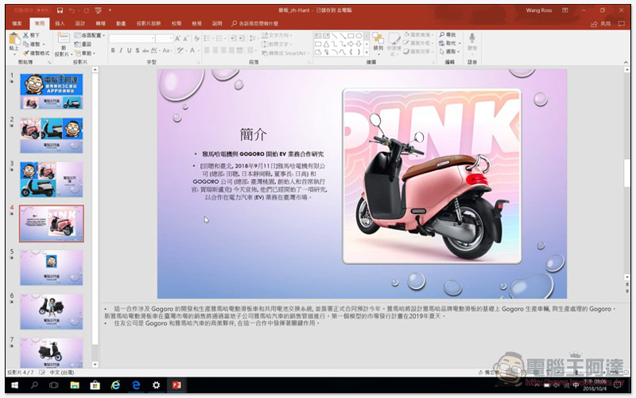Select the triangle shape in shapes gallery
The width and height of the screenshot is (636, 398).
tap(326, 44)
